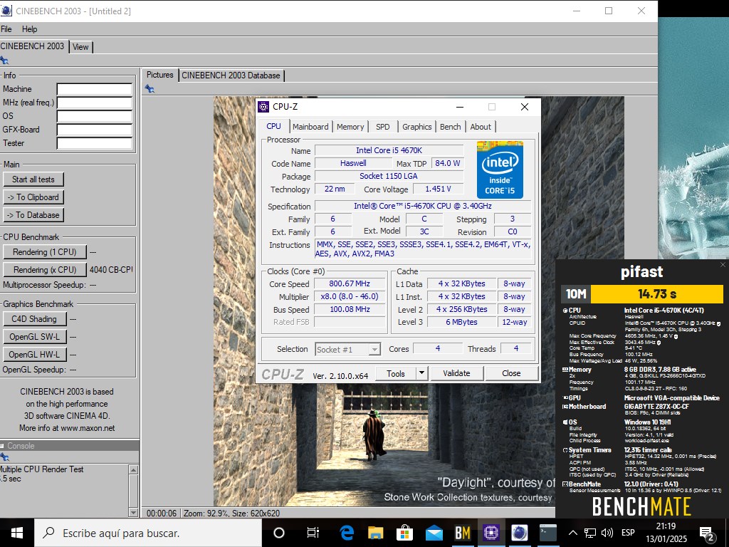Open File Explorer from the taskbar
729x547 pixels.
pyautogui.click(x=375, y=533)
